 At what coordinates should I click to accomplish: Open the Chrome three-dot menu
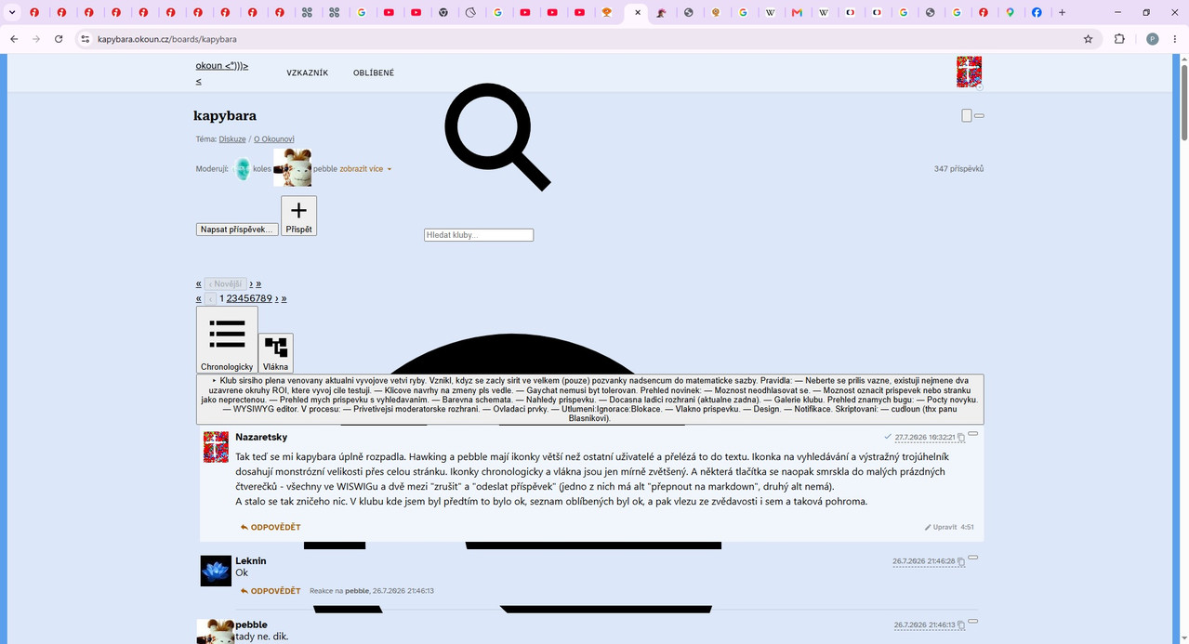point(1176,39)
